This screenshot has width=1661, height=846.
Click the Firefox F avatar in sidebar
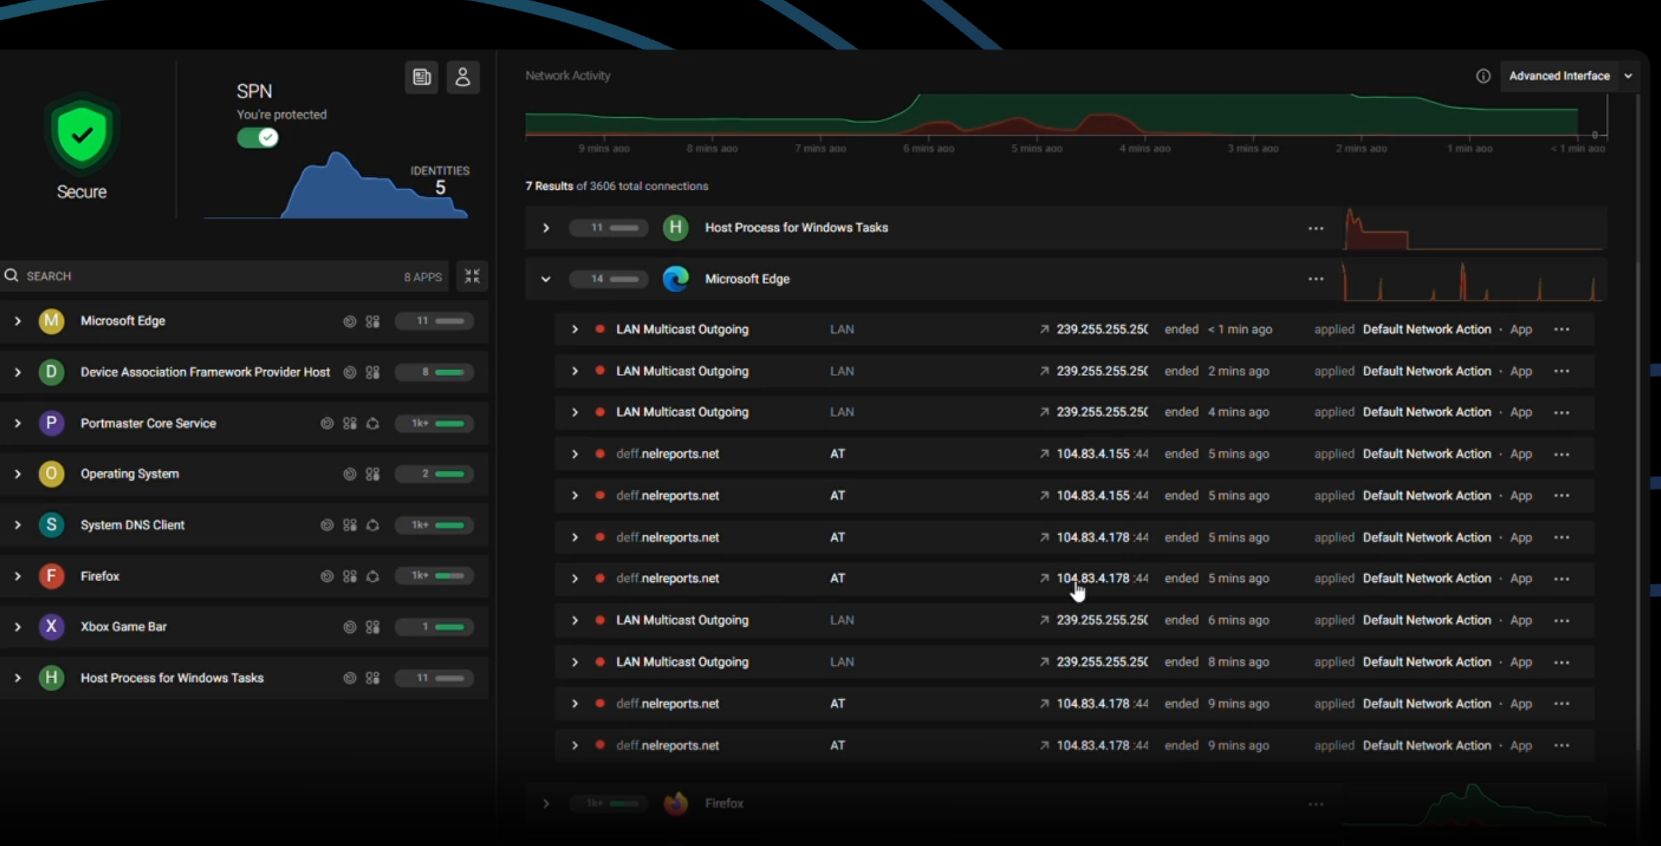tap(52, 576)
